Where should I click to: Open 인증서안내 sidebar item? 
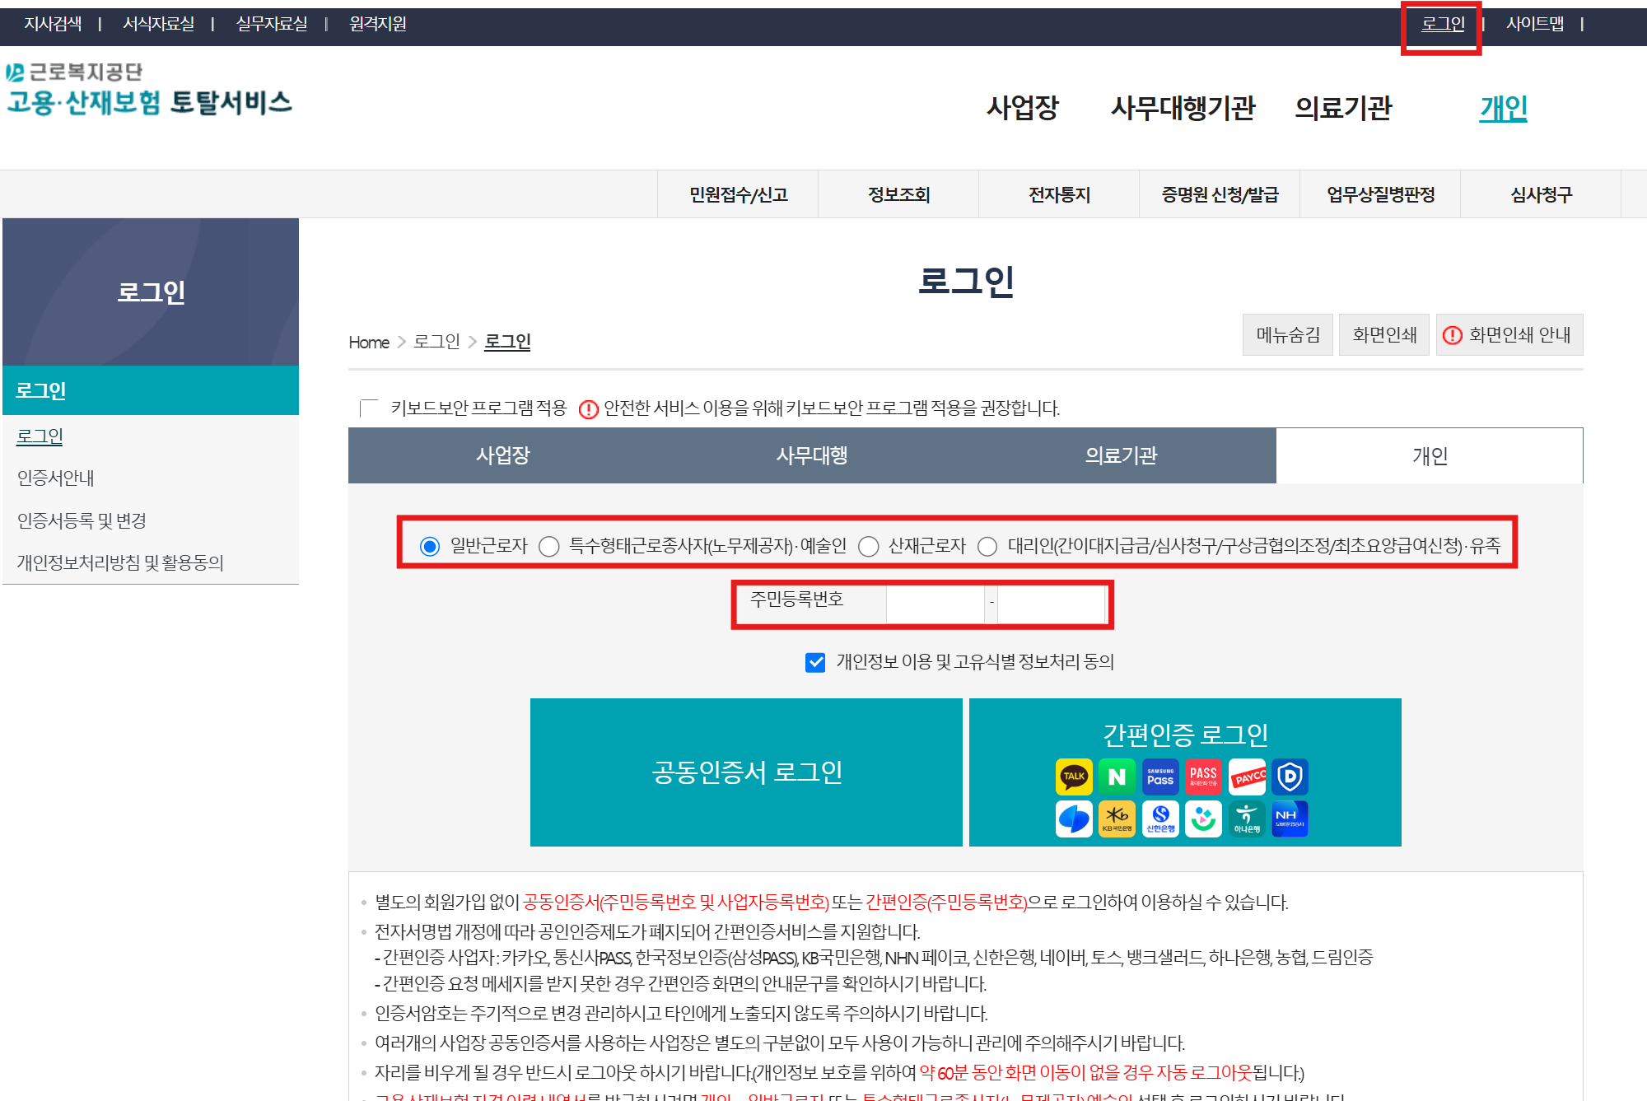(55, 478)
